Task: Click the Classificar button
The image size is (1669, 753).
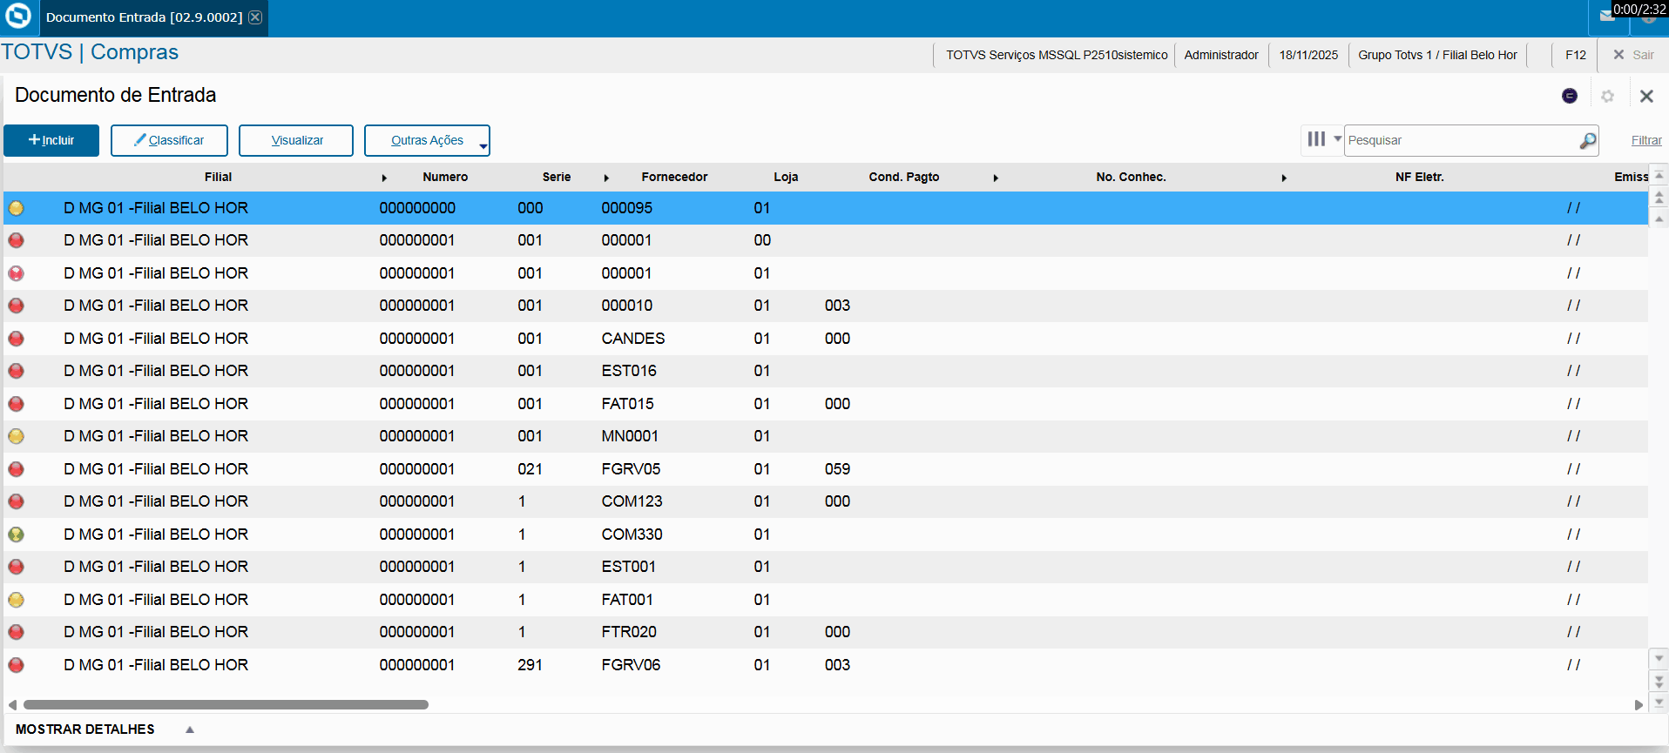Action: (169, 140)
